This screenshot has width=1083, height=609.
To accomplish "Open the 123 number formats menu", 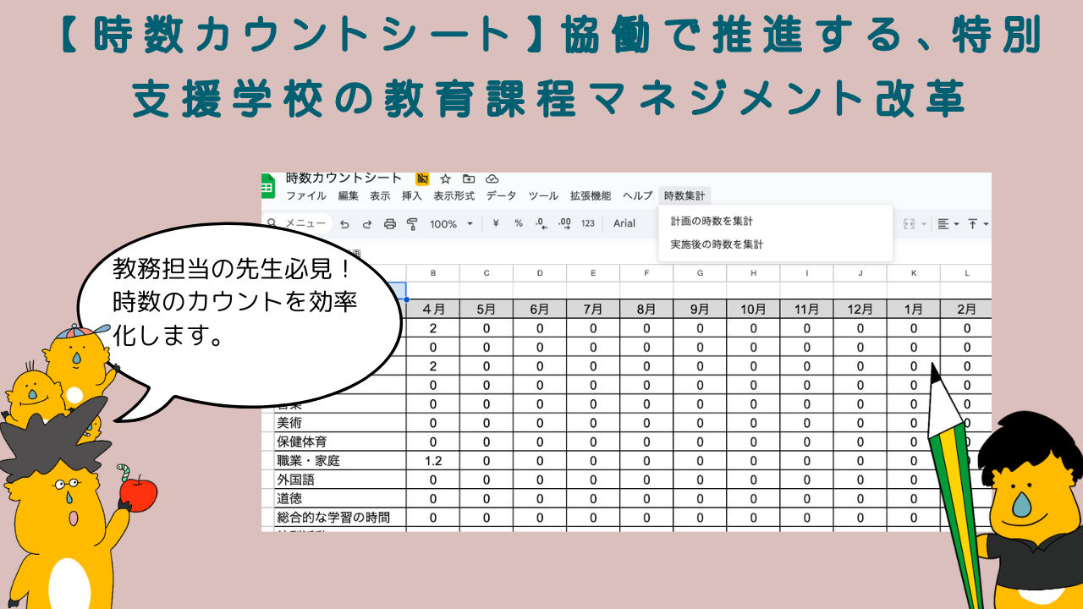I will 588,224.
